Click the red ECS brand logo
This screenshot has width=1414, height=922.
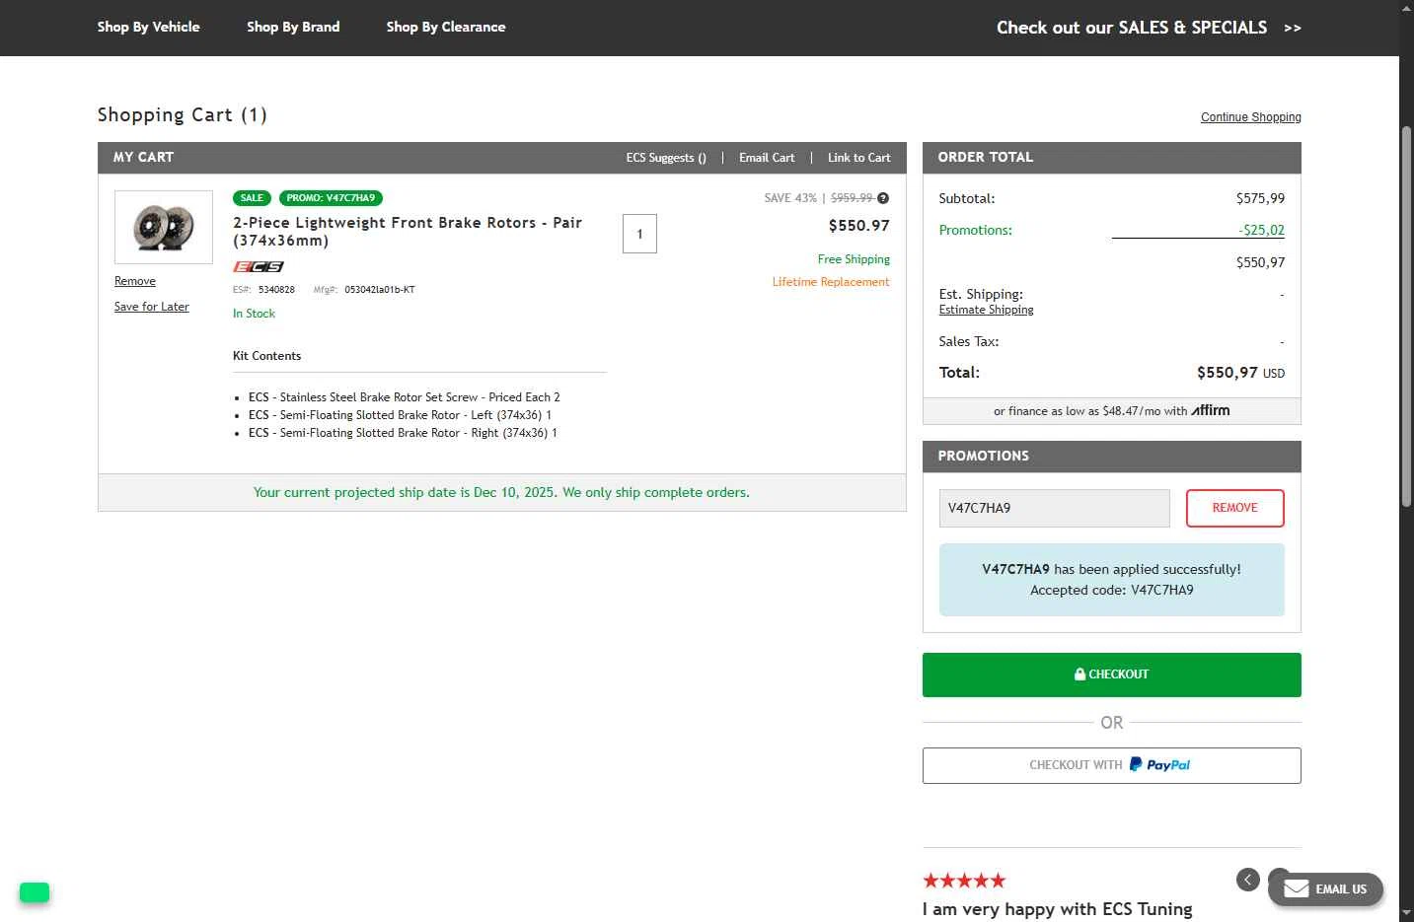pyautogui.click(x=259, y=266)
